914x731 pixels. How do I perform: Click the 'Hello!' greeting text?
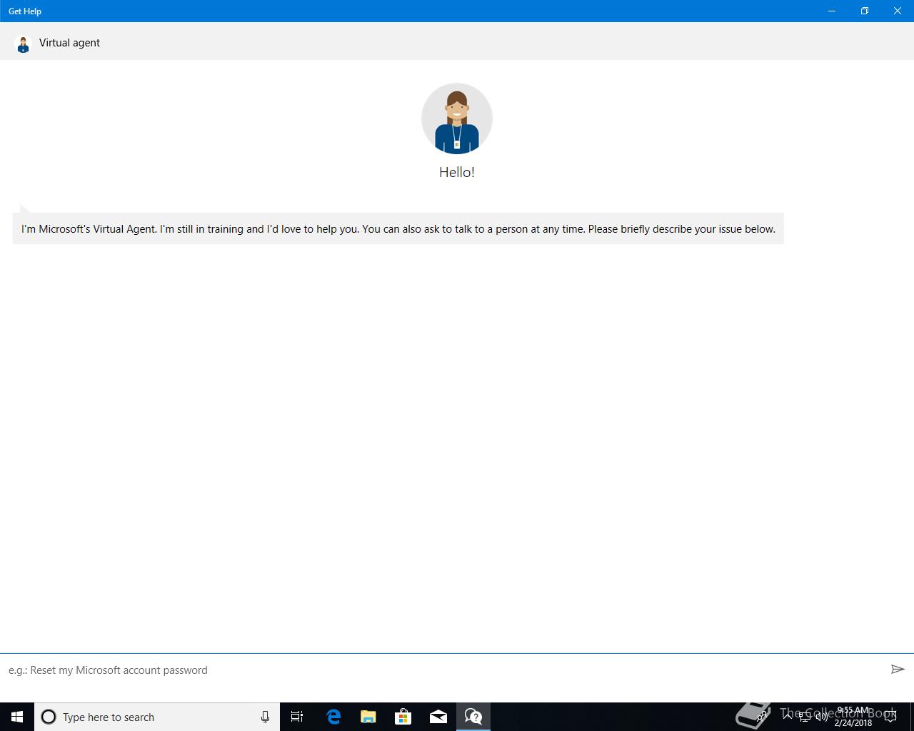(x=457, y=172)
